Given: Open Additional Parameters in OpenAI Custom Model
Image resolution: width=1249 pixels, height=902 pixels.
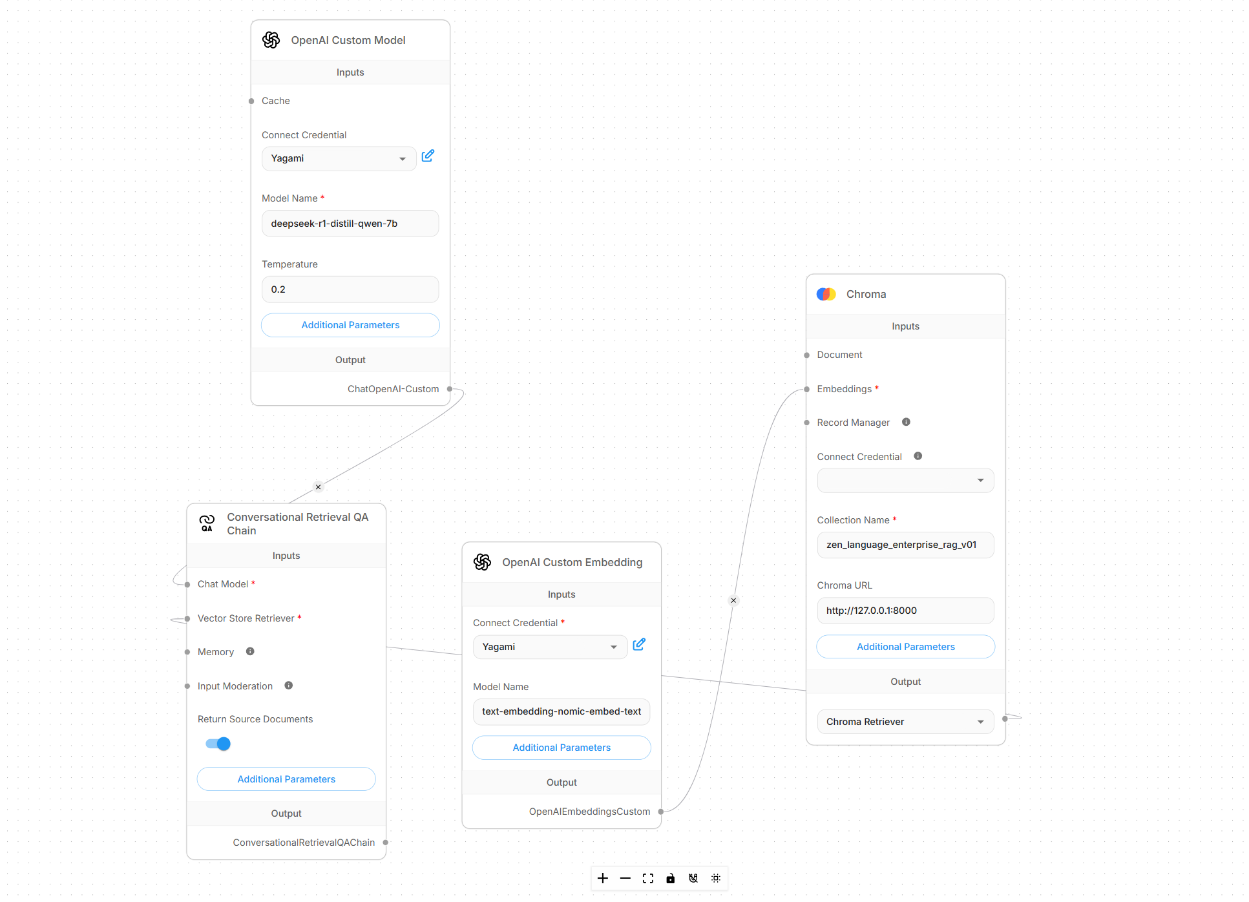Looking at the screenshot, I should coord(350,325).
